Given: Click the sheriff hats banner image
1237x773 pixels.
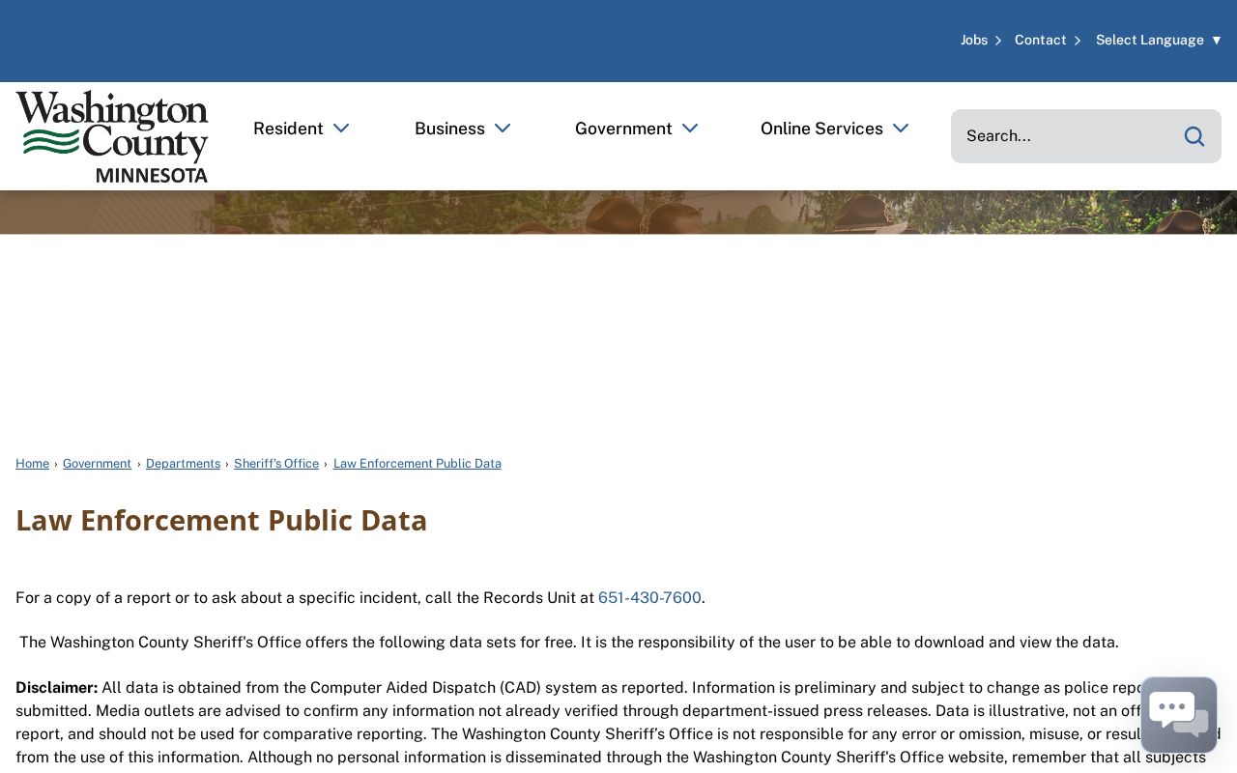Looking at the screenshot, I should click(x=618, y=213).
